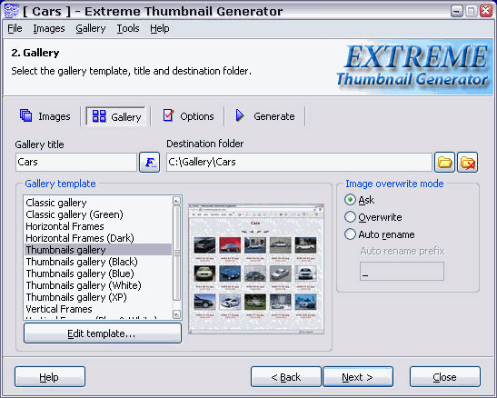Open the File menu

pyautogui.click(x=15, y=28)
